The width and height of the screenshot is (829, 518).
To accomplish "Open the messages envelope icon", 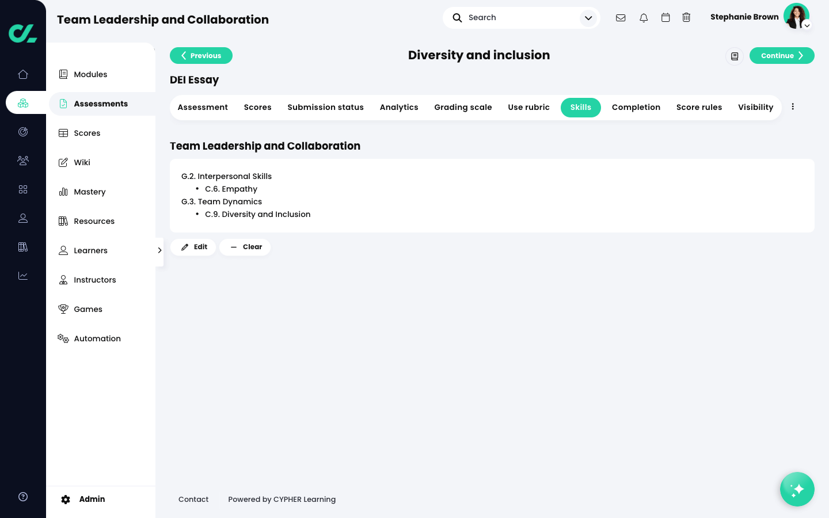I will (621, 17).
